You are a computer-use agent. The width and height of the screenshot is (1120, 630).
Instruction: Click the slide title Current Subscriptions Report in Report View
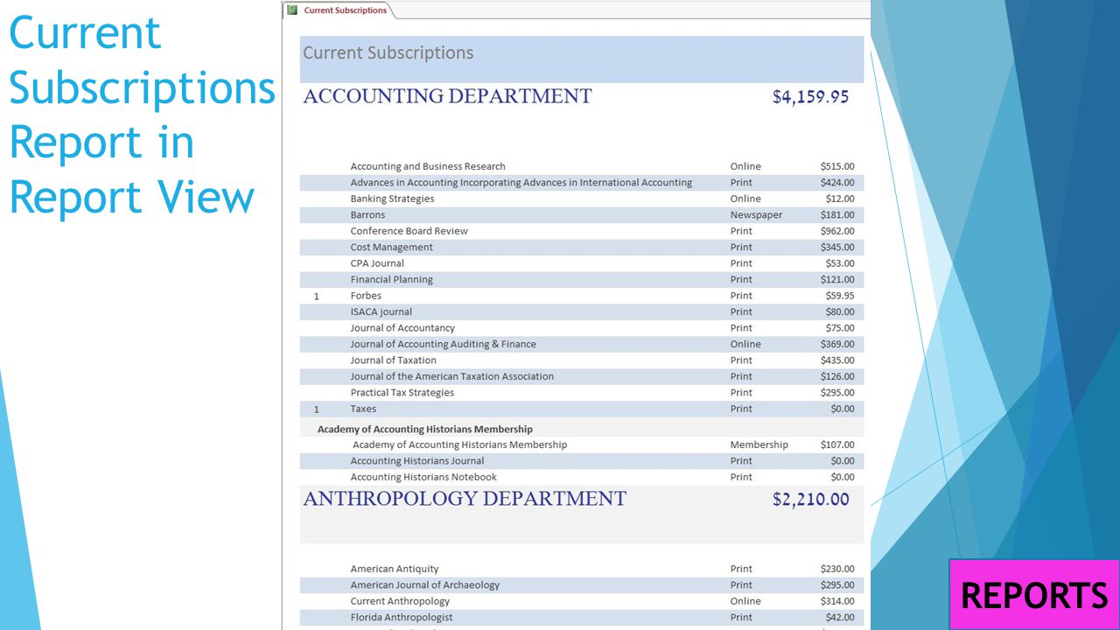pyautogui.click(x=142, y=115)
